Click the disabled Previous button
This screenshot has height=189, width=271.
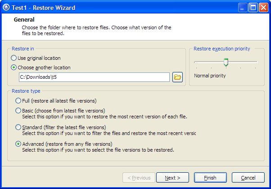tap(139, 178)
